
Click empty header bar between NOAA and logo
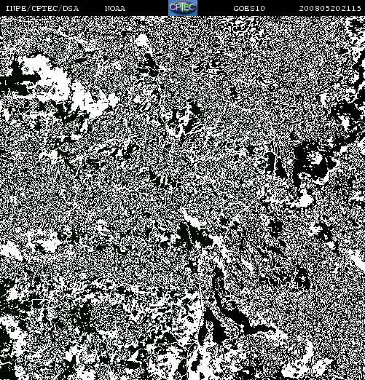pyautogui.click(x=147, y=8)
